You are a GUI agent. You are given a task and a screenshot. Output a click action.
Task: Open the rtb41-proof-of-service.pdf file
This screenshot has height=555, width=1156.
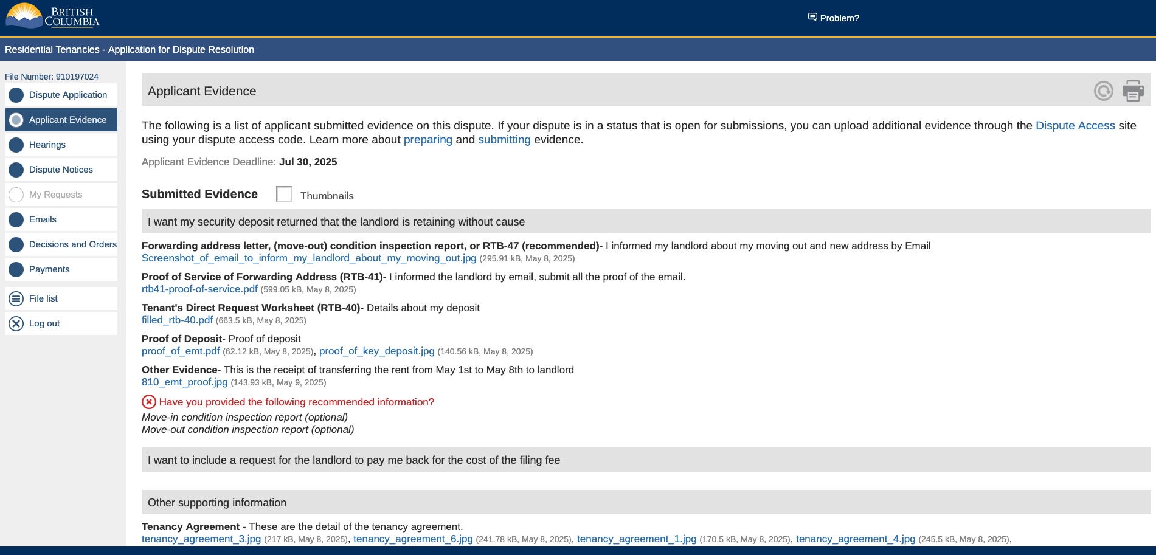coord(199,289)
